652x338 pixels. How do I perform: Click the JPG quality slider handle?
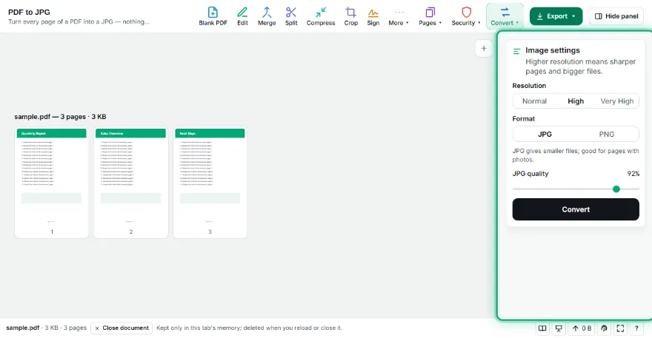[x=616, y=189]
